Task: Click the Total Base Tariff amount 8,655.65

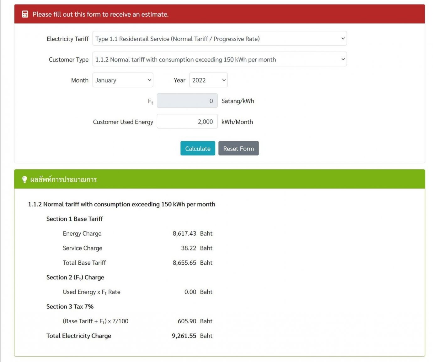Action: 184,263
